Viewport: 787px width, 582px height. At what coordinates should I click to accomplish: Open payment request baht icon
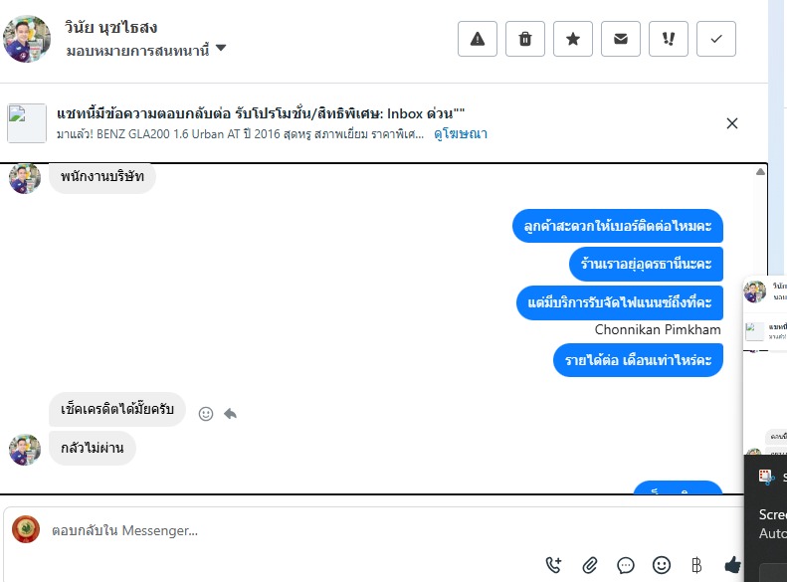(696, 565)
